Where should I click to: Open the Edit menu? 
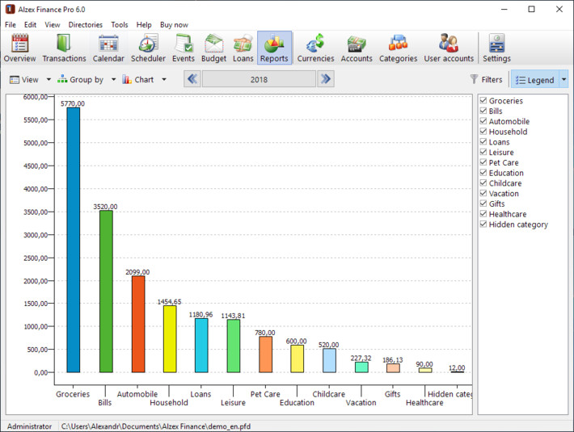[30, 24]
